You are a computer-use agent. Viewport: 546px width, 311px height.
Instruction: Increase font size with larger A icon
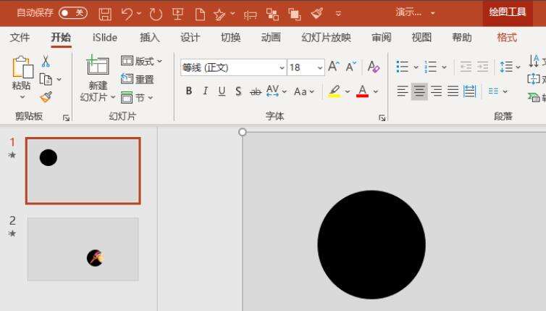(333, 67)
